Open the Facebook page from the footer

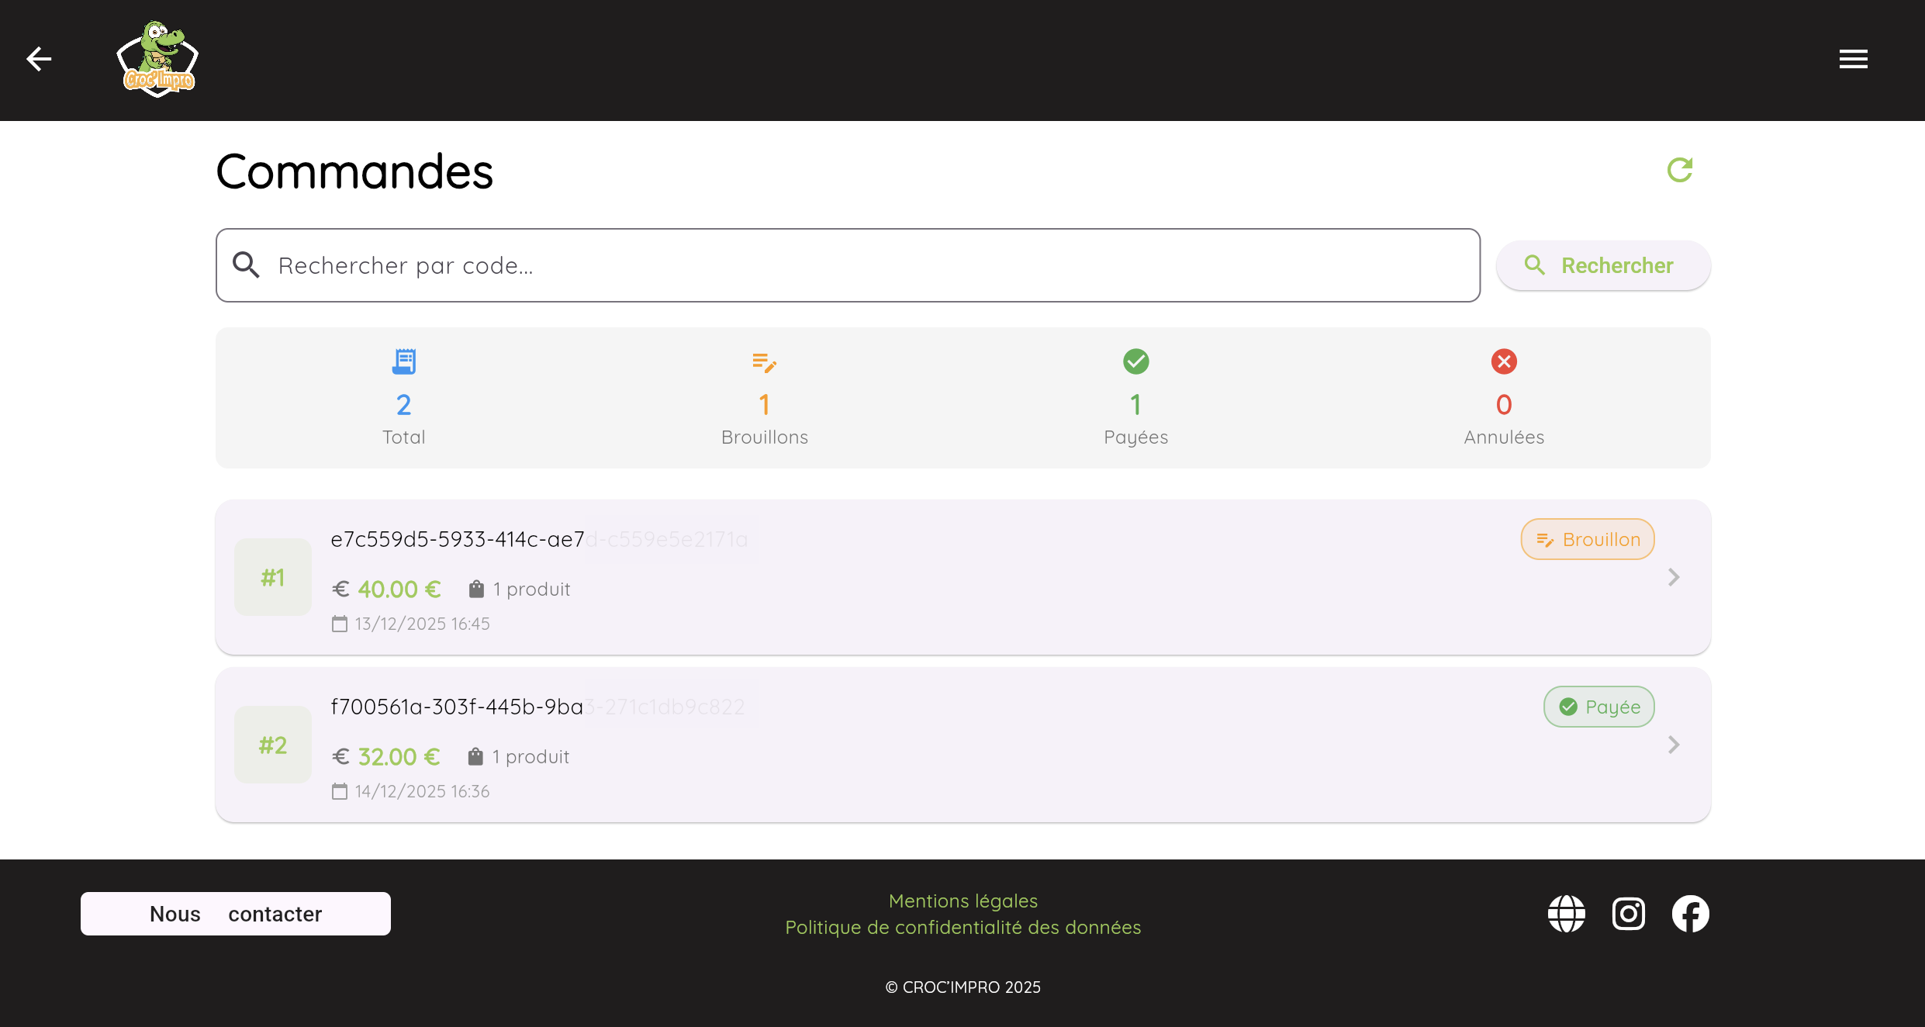pyautogui.click(x=1691, y=913)
